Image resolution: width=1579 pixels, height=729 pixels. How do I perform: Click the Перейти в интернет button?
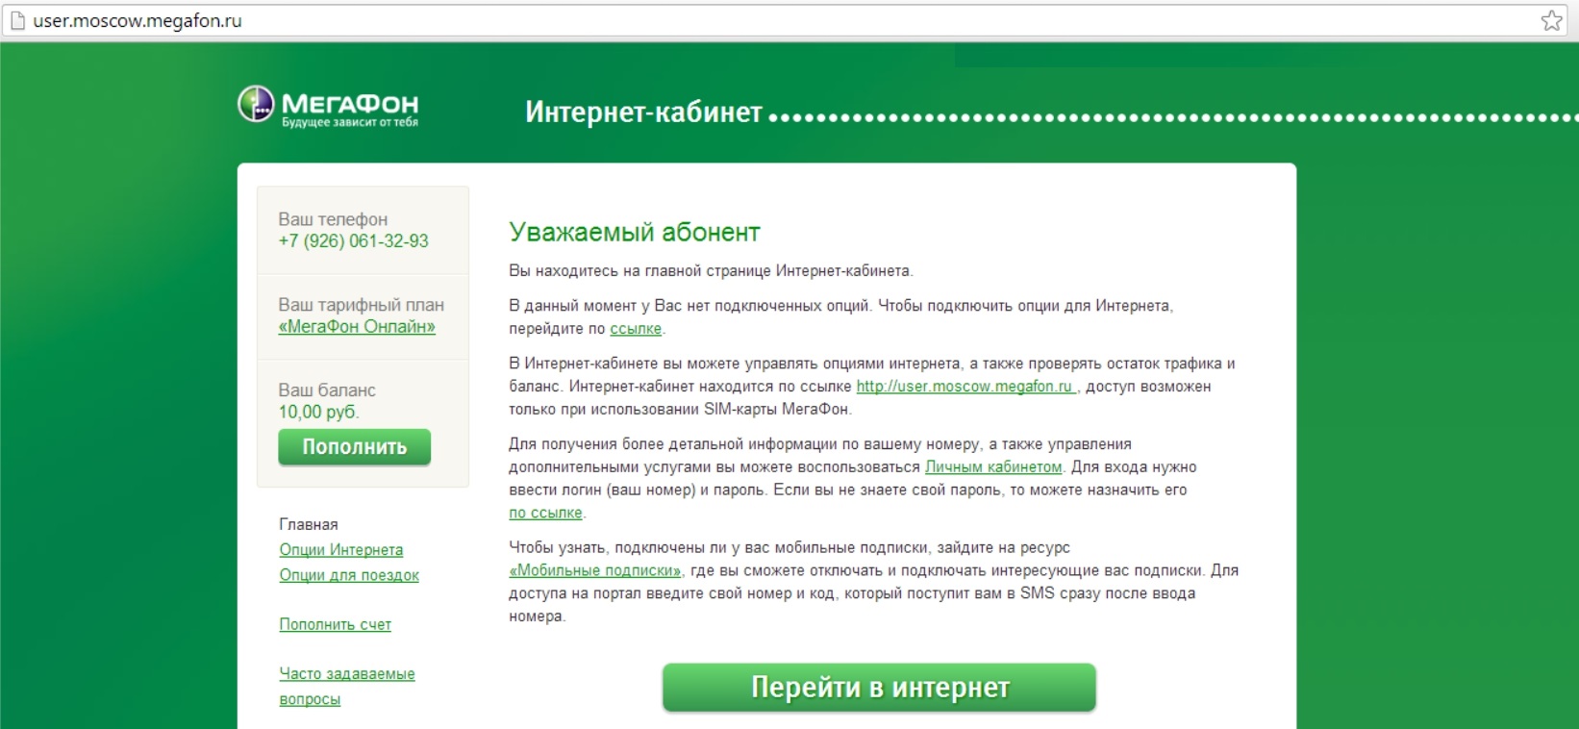click(879, 688)
